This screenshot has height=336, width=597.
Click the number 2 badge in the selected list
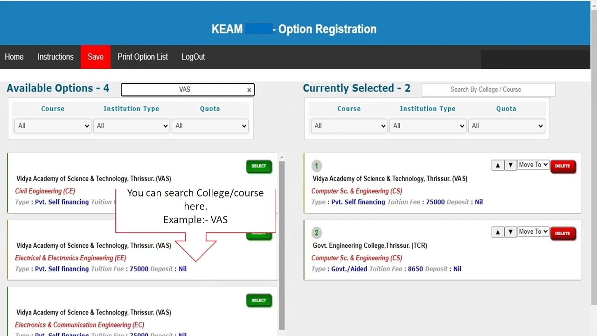point(317,232)
